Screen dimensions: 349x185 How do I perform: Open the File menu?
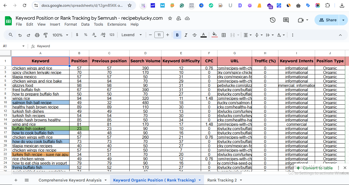click(19, 24)
